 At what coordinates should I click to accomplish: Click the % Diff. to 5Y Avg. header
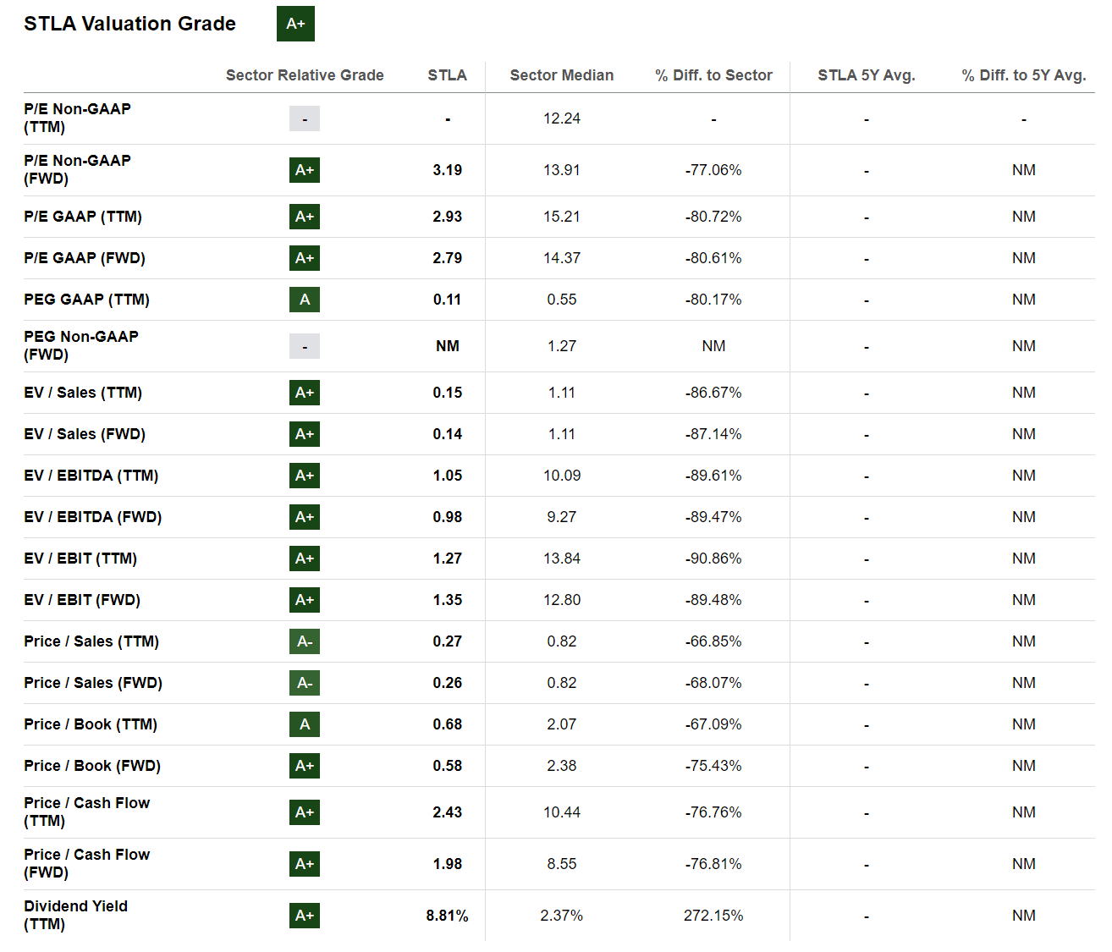point(1023,75)
